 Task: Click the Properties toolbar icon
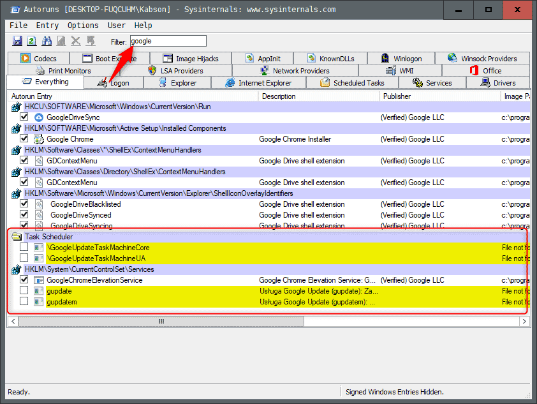[61, 41]
